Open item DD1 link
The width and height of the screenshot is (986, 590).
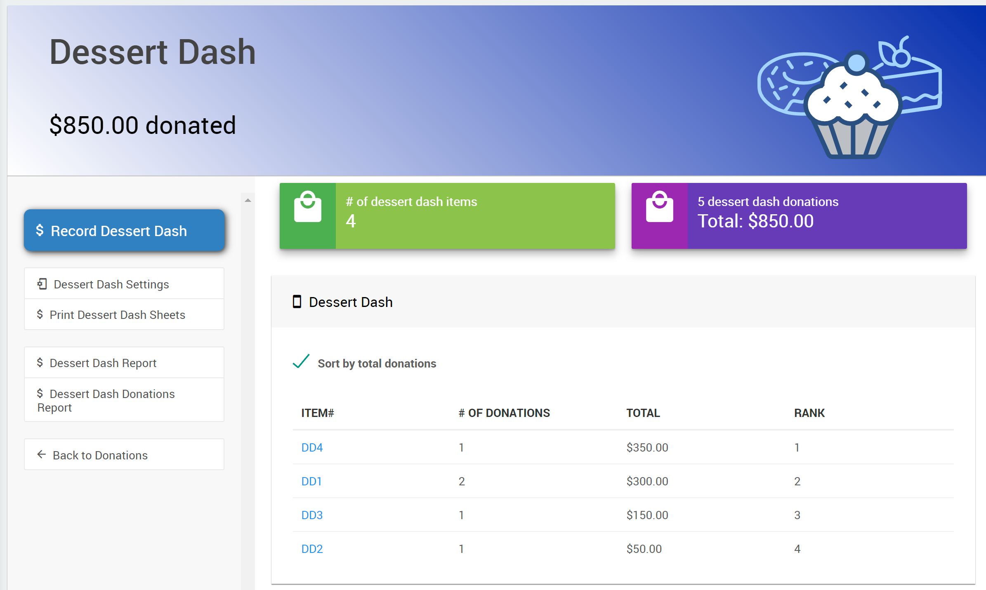[311, 481]
